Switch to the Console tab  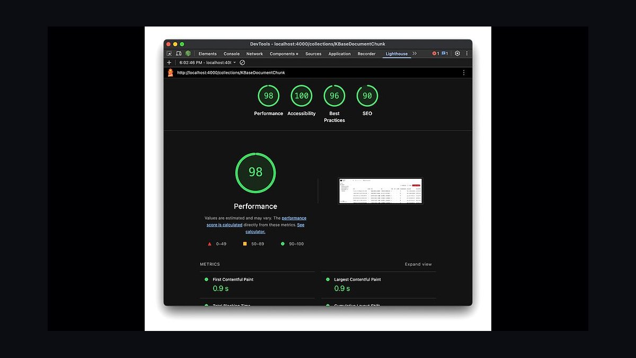coord(232,54)
